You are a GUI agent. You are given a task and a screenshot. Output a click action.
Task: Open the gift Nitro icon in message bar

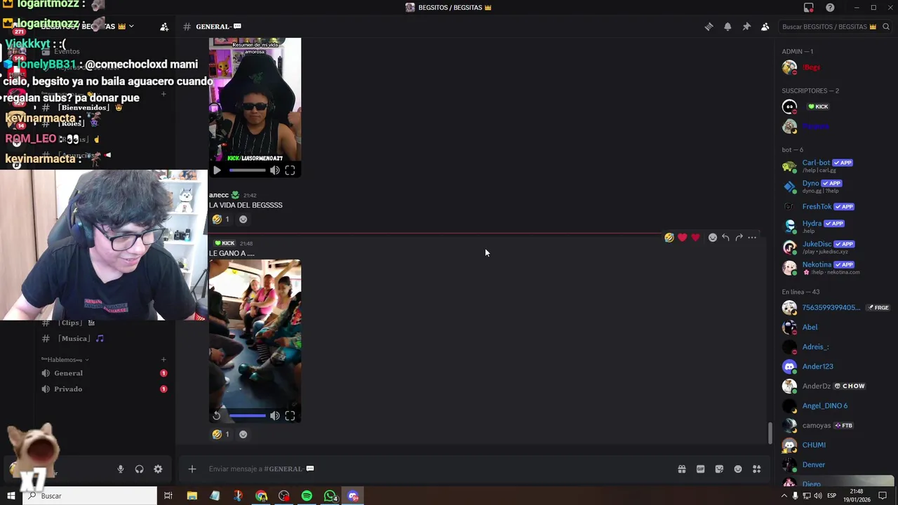point(682,469)
